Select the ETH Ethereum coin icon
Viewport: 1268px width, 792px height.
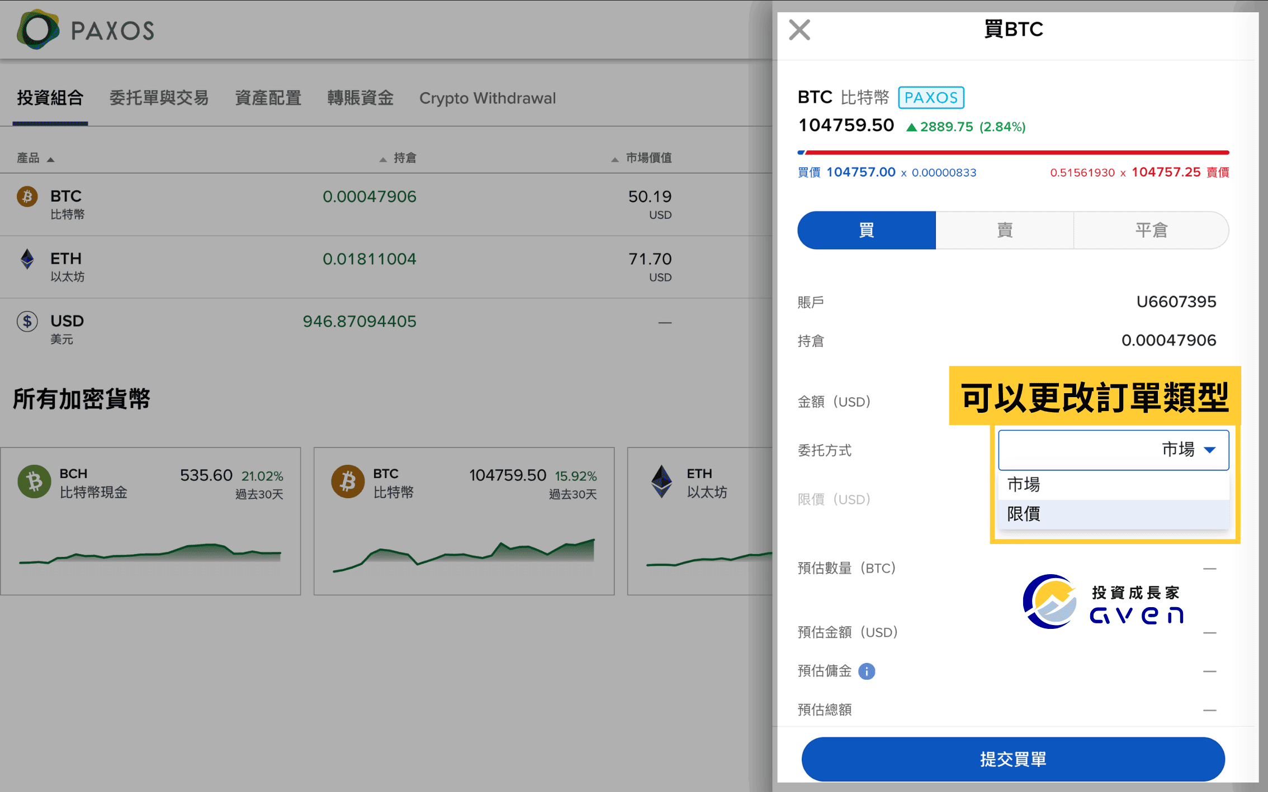26,259
